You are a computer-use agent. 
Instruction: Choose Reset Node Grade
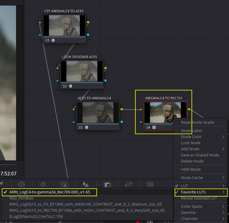tap(201, 122)
